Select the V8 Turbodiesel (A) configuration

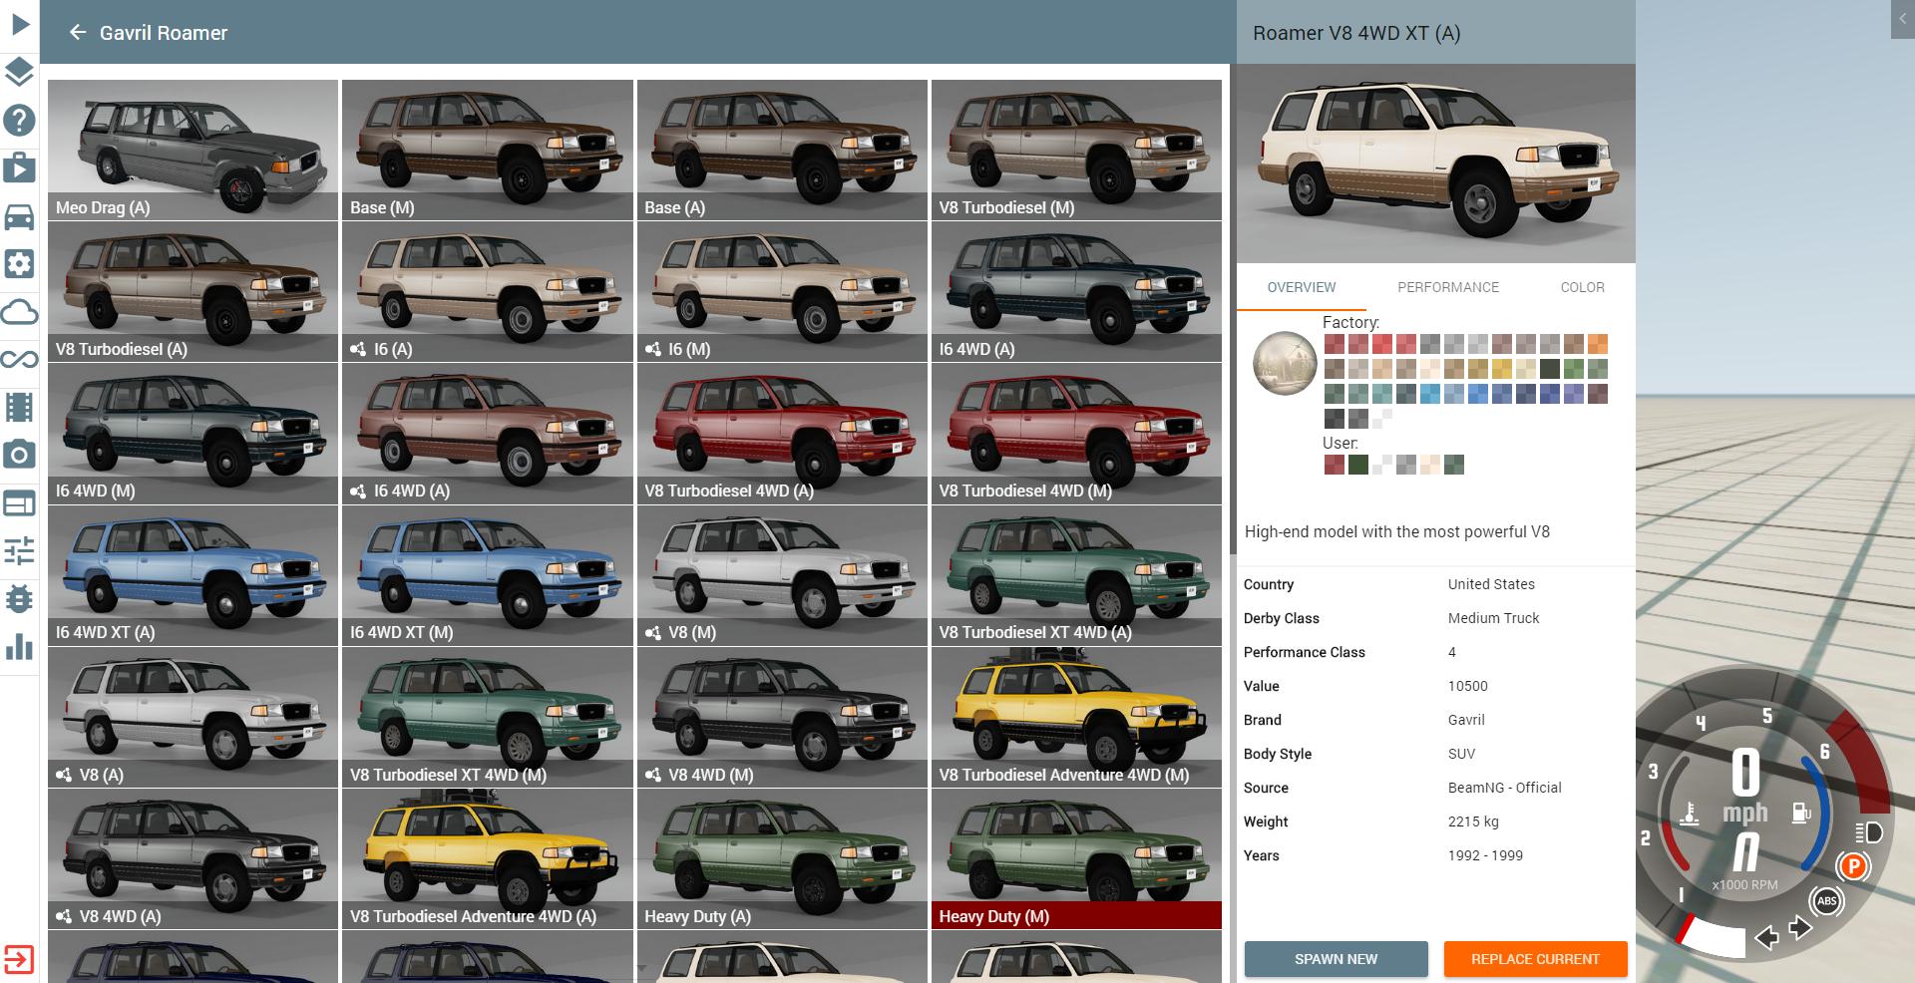[192, 291]
